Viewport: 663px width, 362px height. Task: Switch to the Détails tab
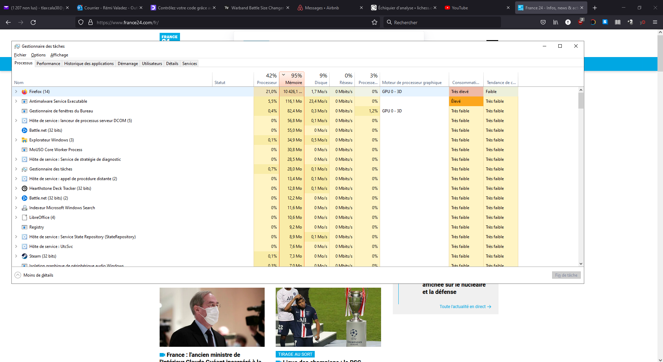[172, 64]
